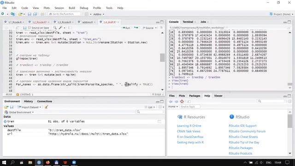Switch to the Packages tab
The image size is (295, 166).
coord(195,96)
